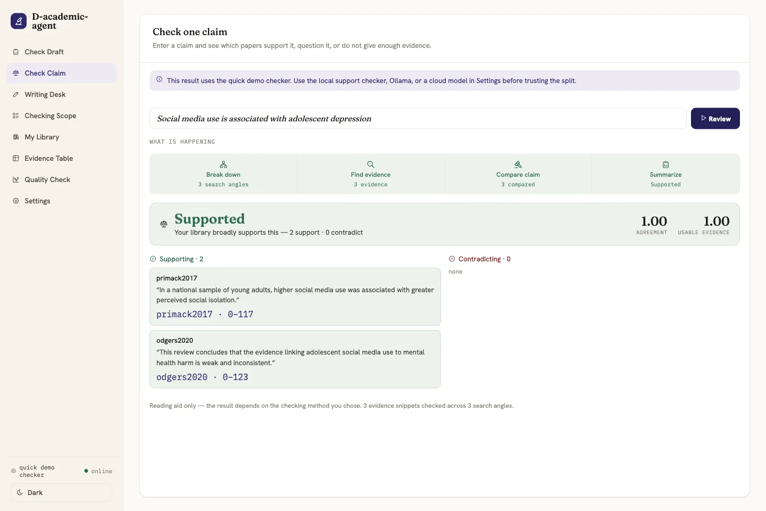Select the Compare claim step tile
Screen dimensions: 766x511
tap(518, 174)
